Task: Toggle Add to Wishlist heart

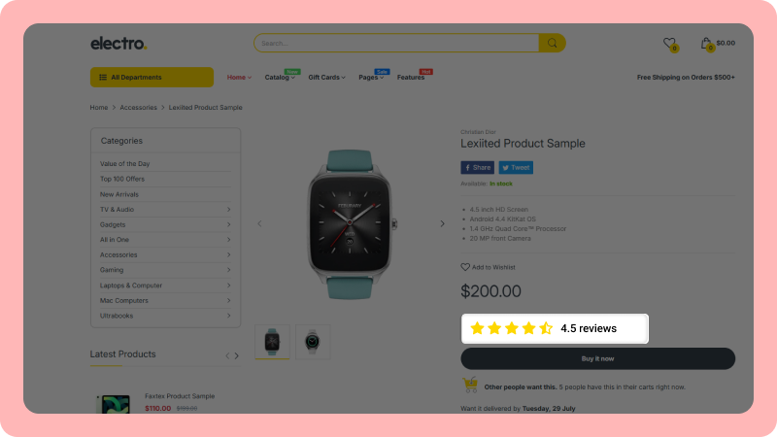Action: click(465, 267)
